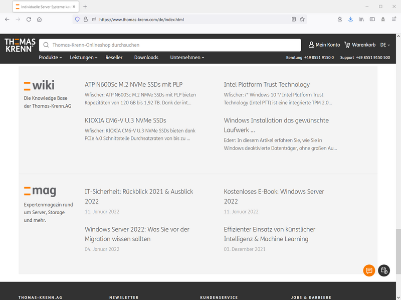Click the JOBS & KARRIERE footer heading
The image size is (401, 300).
coord(311,297)
